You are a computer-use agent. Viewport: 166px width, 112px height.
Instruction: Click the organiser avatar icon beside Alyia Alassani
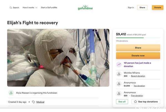click(x=11, y=93)
